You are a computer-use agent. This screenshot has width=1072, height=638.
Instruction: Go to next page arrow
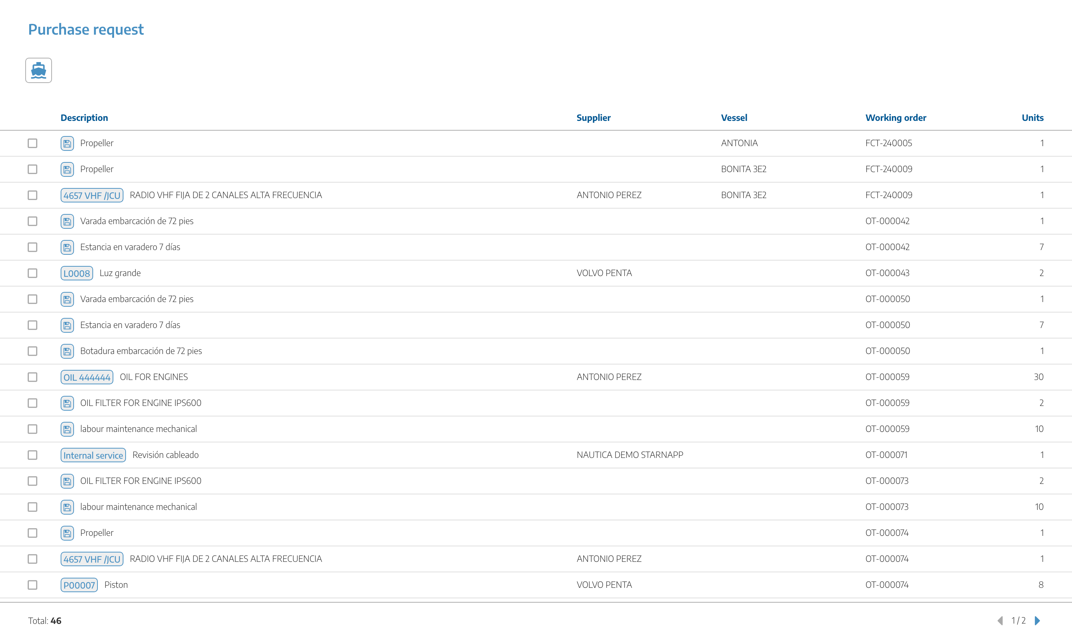click(x=1037, y=620)
